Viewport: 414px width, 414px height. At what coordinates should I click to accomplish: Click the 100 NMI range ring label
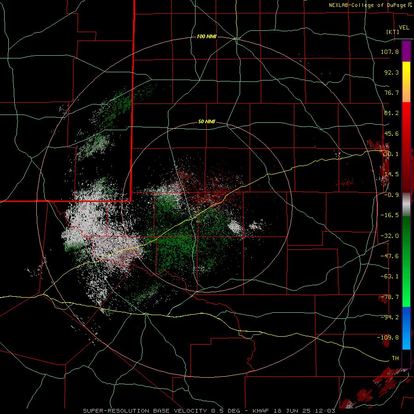coord(207,36)
